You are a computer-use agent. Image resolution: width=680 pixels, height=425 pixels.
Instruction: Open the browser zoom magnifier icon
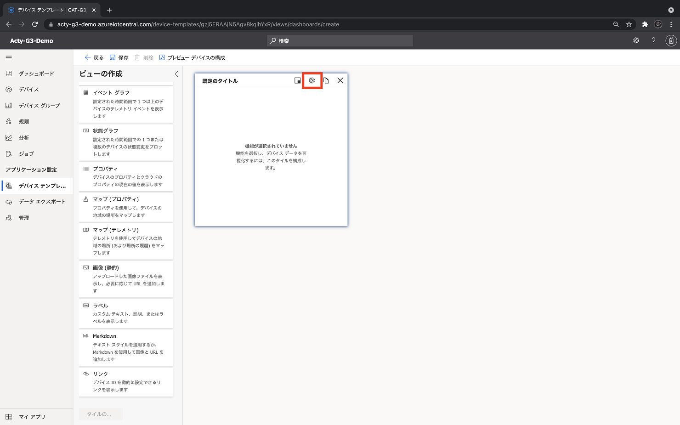click(616, 24)
